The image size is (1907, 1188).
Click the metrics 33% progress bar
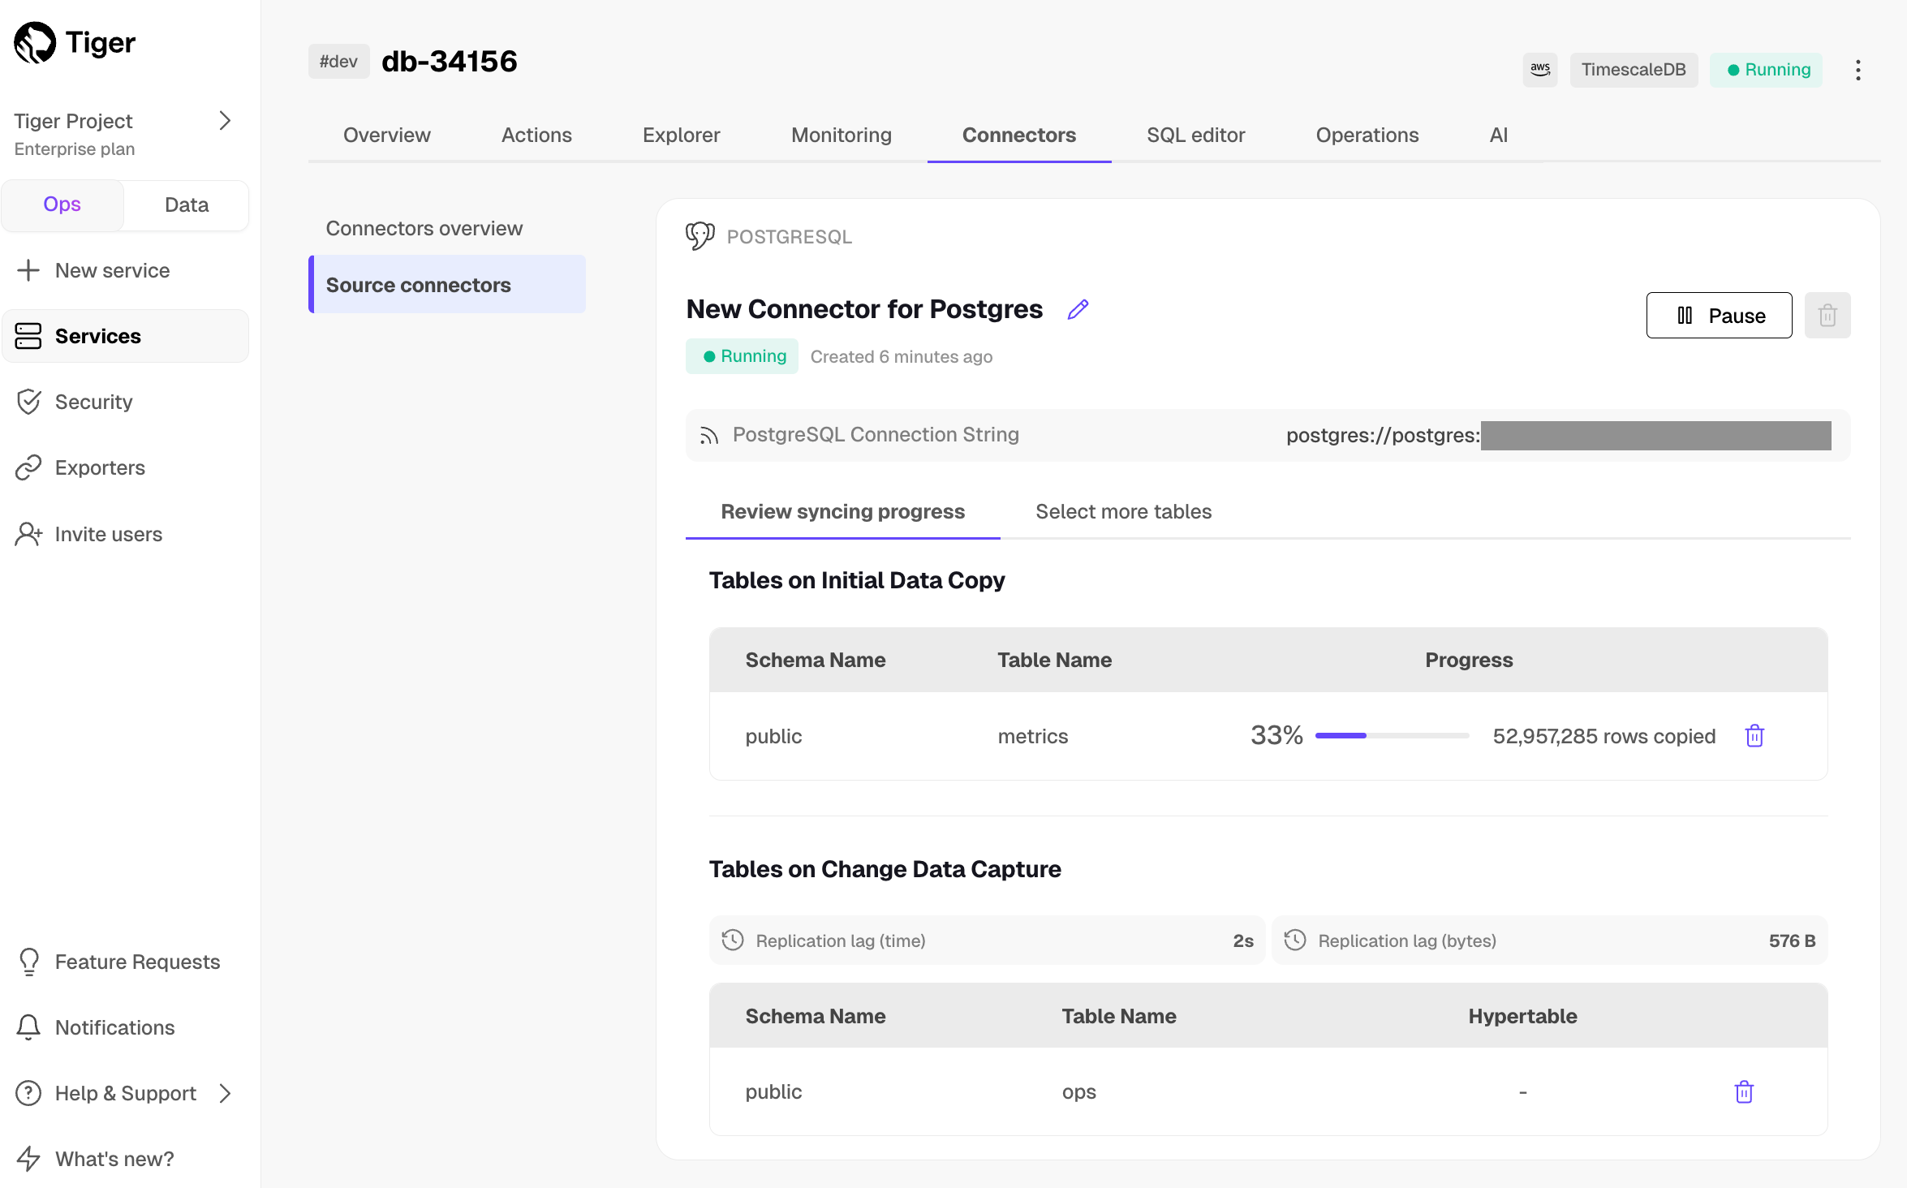coord(1392,736)
